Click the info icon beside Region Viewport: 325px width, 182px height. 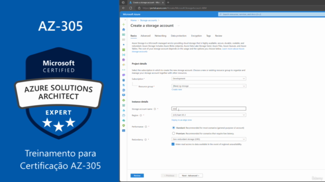click(141, 115)
